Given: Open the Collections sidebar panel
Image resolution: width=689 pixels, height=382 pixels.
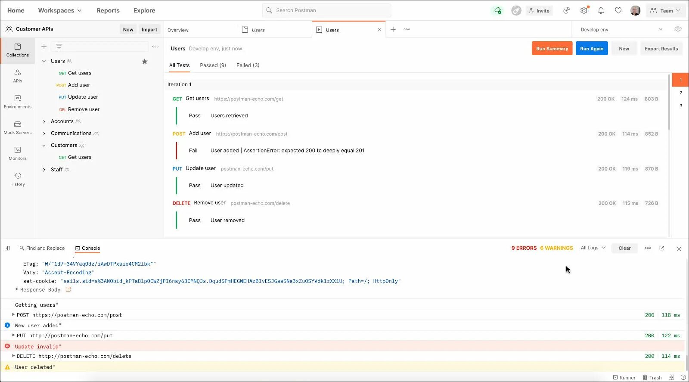Looking at the screenshot, I should click(x=18, y=50).
